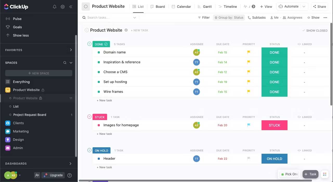333x182 pixels.
Task: Expand the FAVORITES section
Action: (x=71, y=50)
